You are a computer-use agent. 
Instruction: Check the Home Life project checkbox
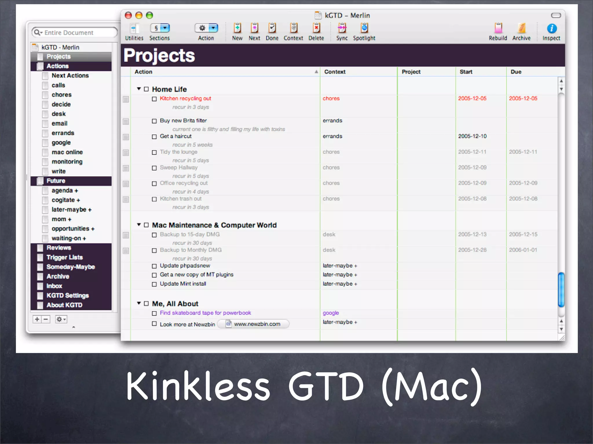(146, 89)
